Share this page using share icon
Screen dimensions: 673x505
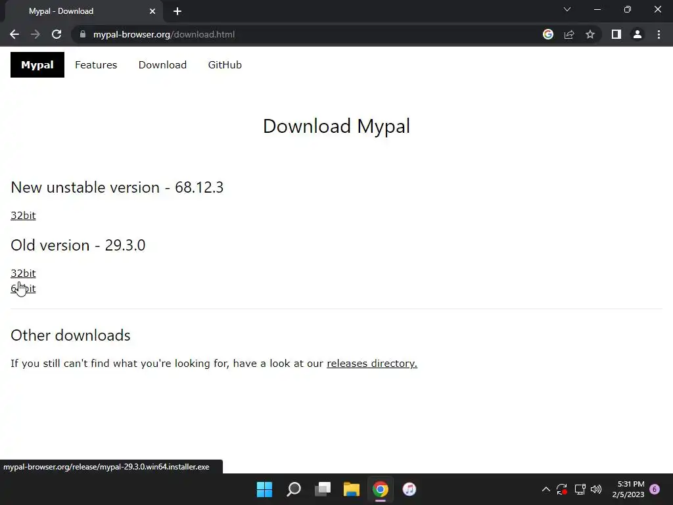(569, 34)
